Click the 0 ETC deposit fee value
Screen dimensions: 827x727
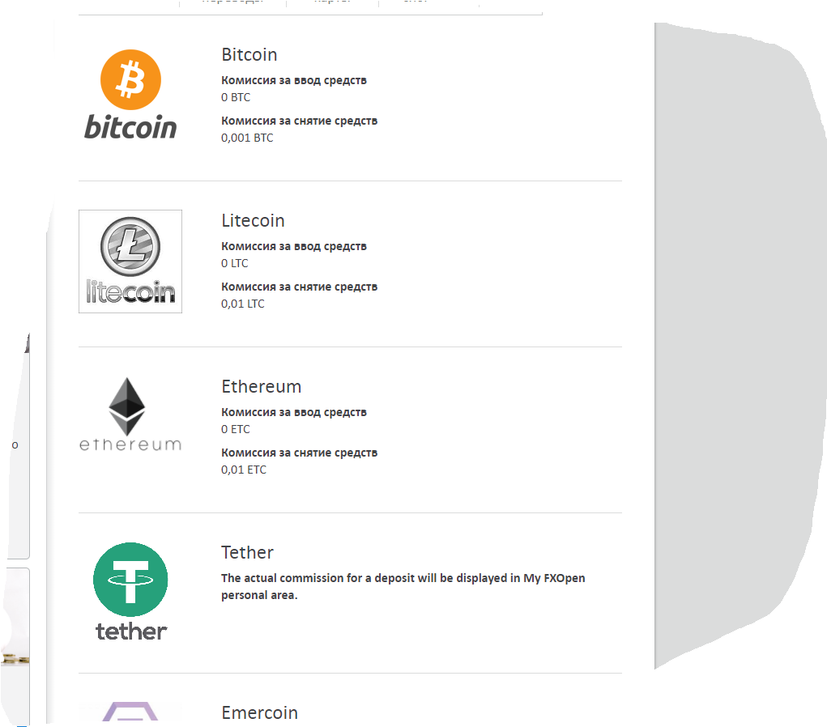pyautogui.click(x=236, y=429)
